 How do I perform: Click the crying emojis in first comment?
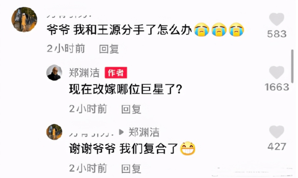point(219,30)
